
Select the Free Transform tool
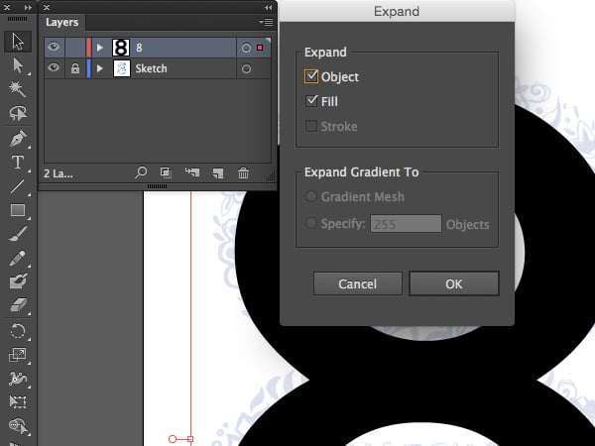tap(18, 402)
